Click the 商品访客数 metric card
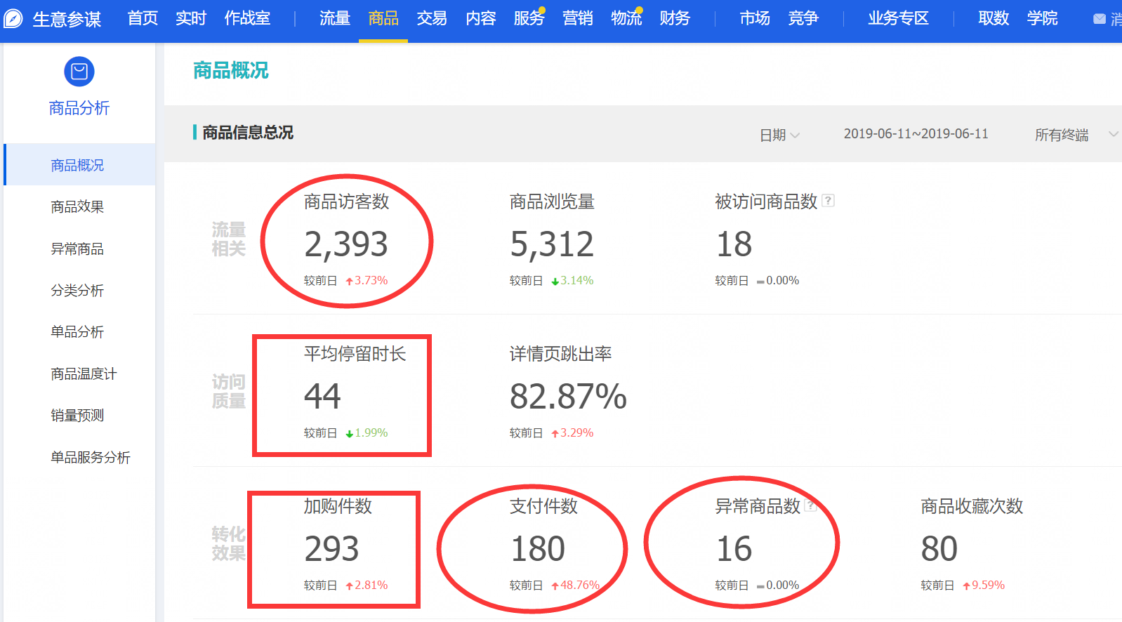1122x622 pixels. [346, 241]
